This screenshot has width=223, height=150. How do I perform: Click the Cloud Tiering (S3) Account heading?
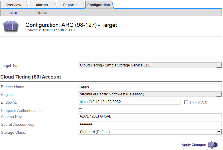[x=31, y=77]
